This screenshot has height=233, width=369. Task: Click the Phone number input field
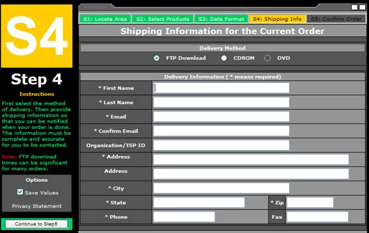click(x=184, y=216)
